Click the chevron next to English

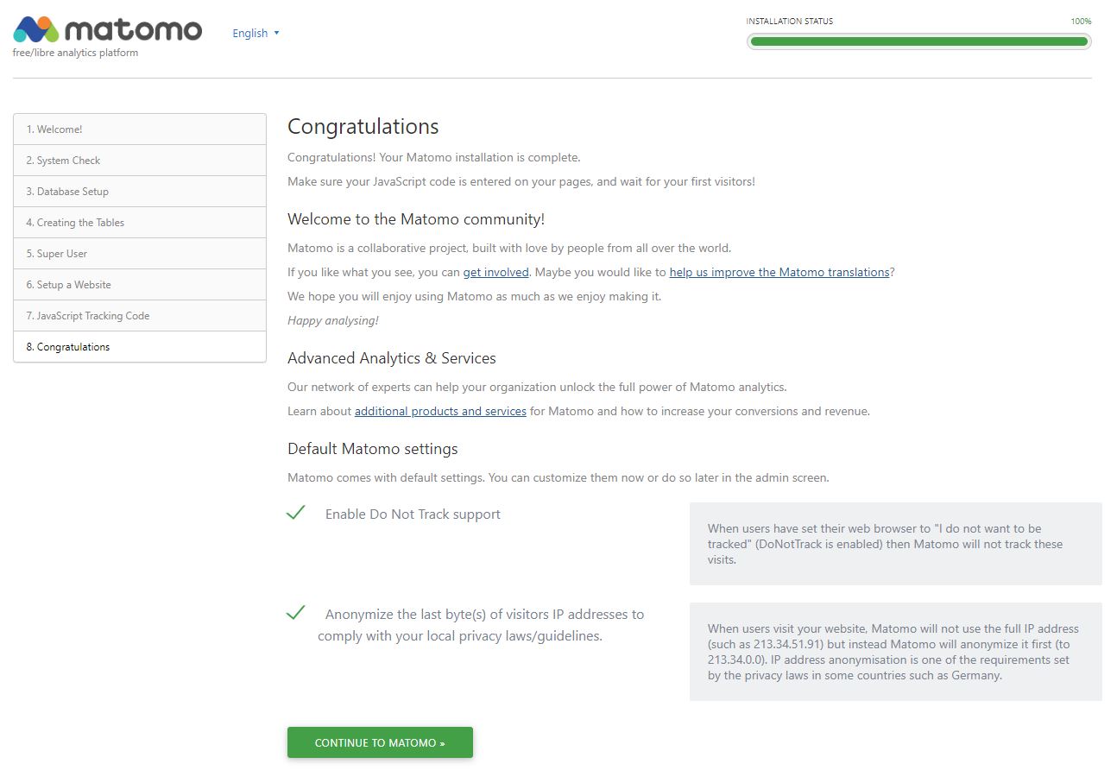coord(275,33)
